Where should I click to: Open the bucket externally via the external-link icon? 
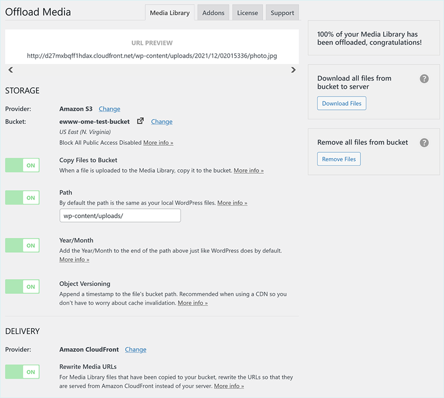140,121
